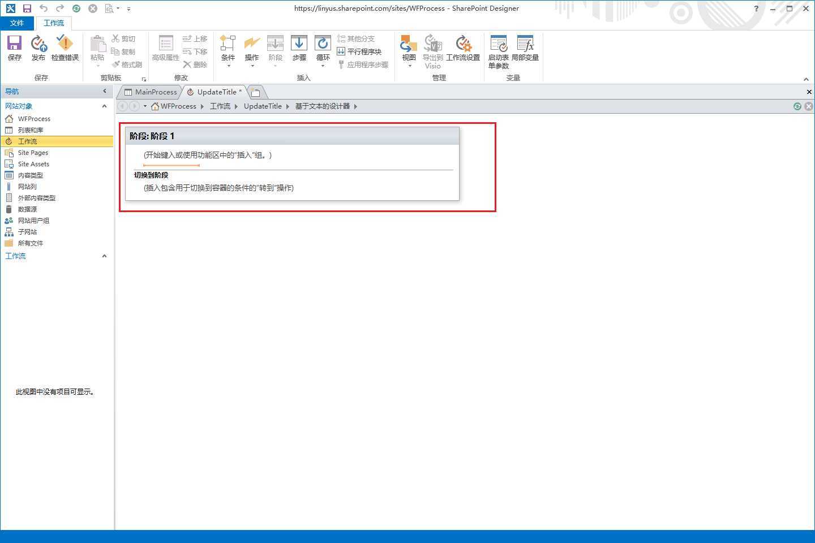Open the 条件 dropdown arrow
The image size is (815, 543).
click(229, 66)
